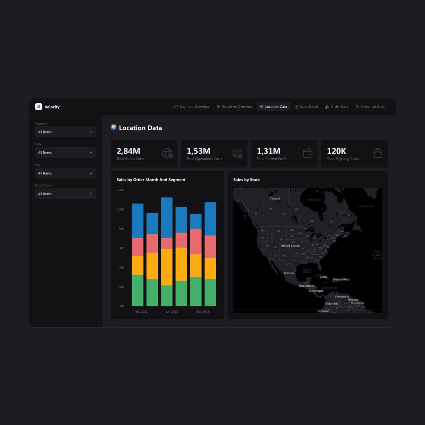Screen dimensions: 425x425
Task: Expand the State filter dropdown
Action: tap(65, 152)
